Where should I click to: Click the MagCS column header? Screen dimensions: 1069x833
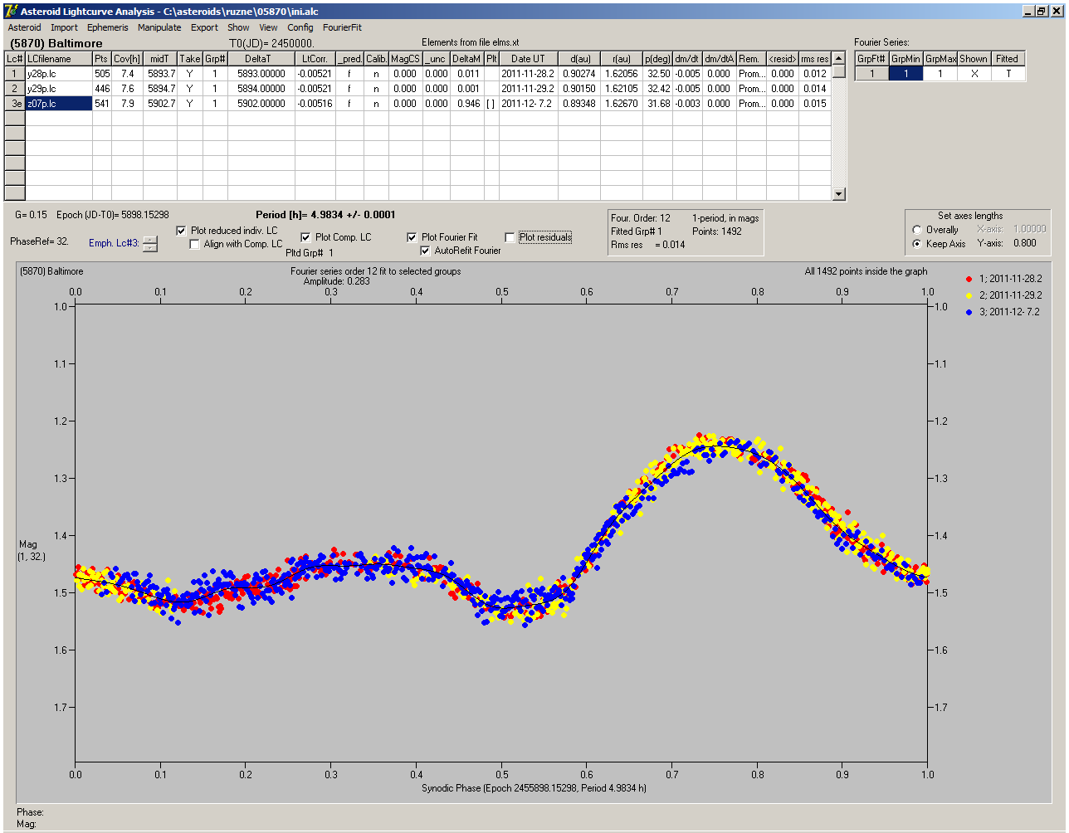coord(405,59)
